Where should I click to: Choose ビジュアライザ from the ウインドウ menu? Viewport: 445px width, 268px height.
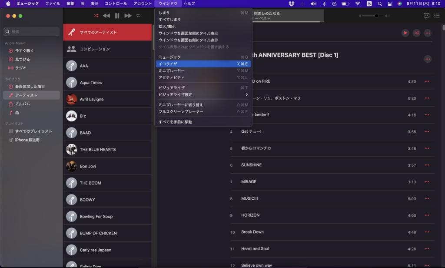click(203, 88)
